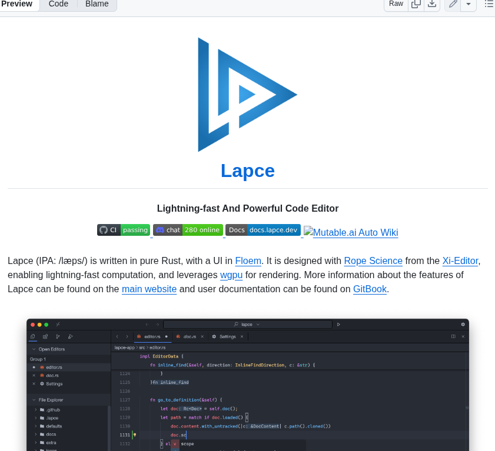Copy raw file contents icon
The image size is (495, 451).
pos(416,4)
